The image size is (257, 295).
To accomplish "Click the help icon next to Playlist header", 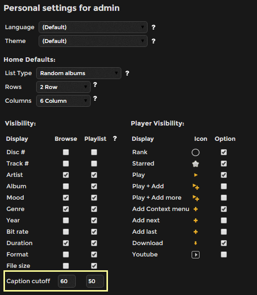I will click(x=115, y=139).
